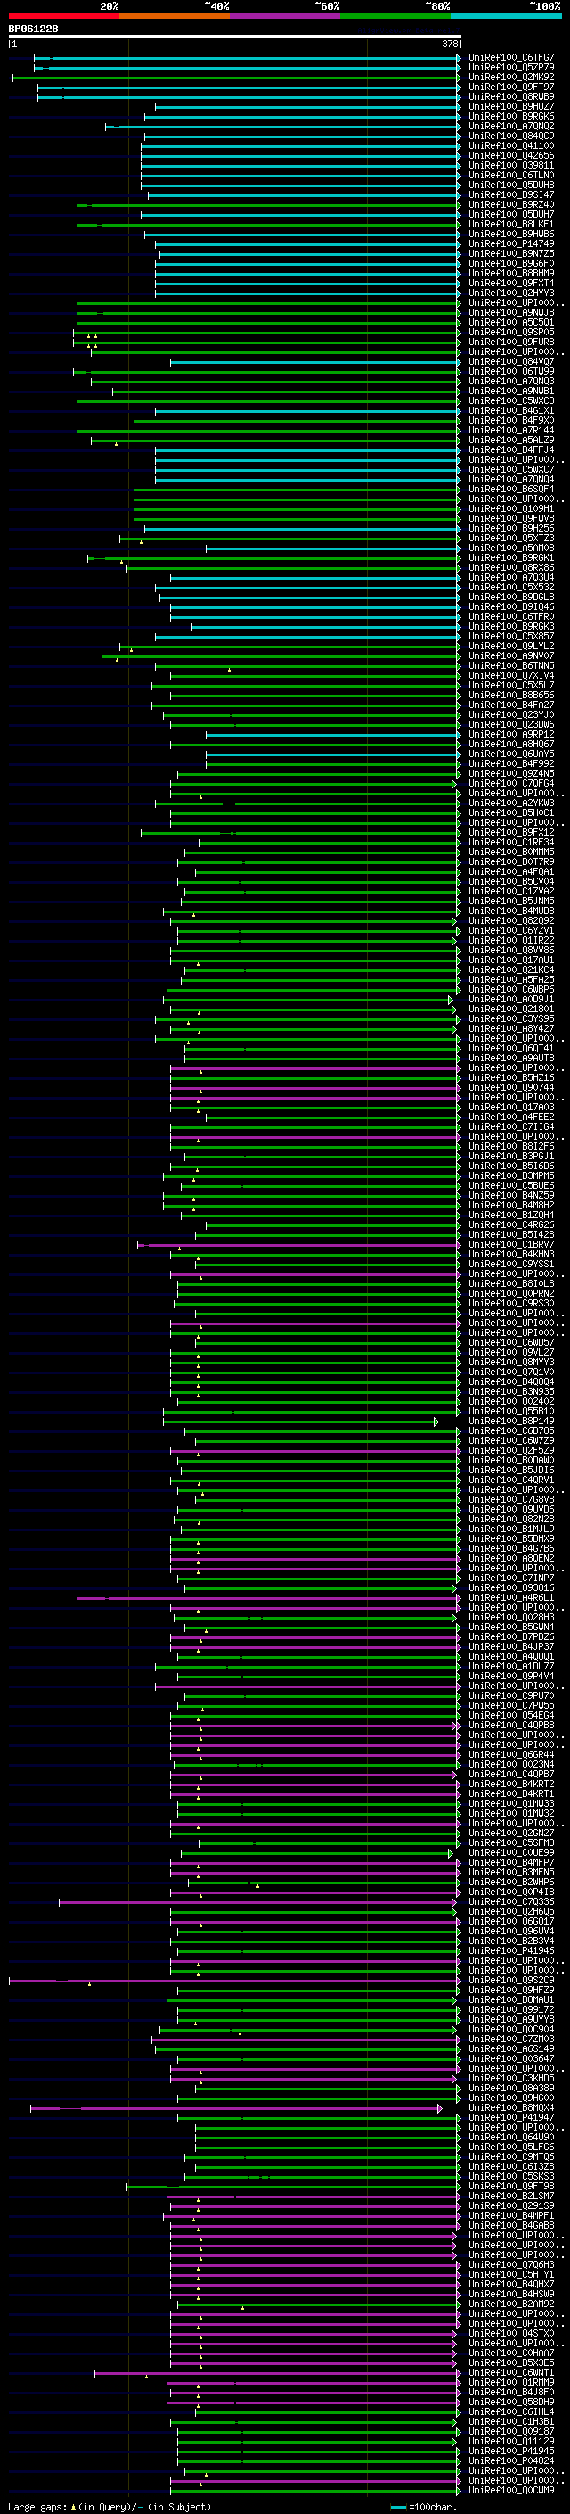Select the UniRef100_B1ZQH4 label

click(511, 1215)
